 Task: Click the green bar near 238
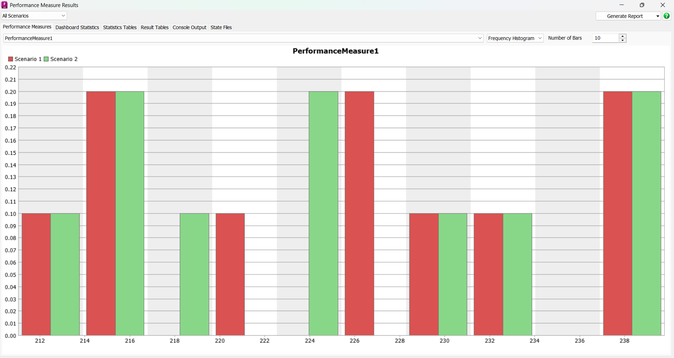click(647, 213)
